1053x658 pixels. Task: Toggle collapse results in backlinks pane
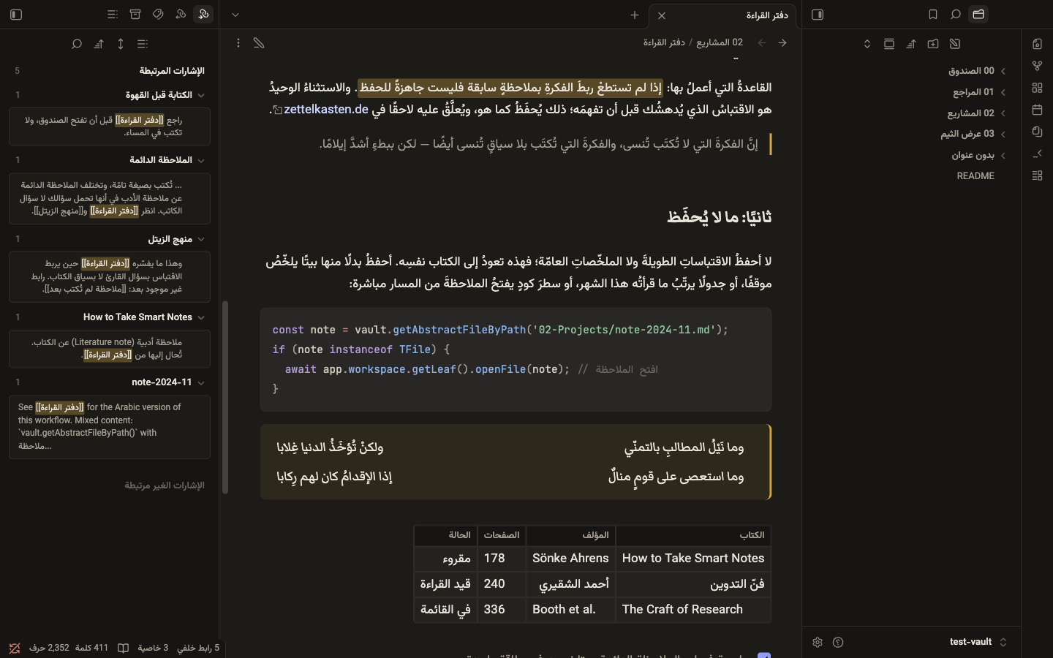point(143,44)
